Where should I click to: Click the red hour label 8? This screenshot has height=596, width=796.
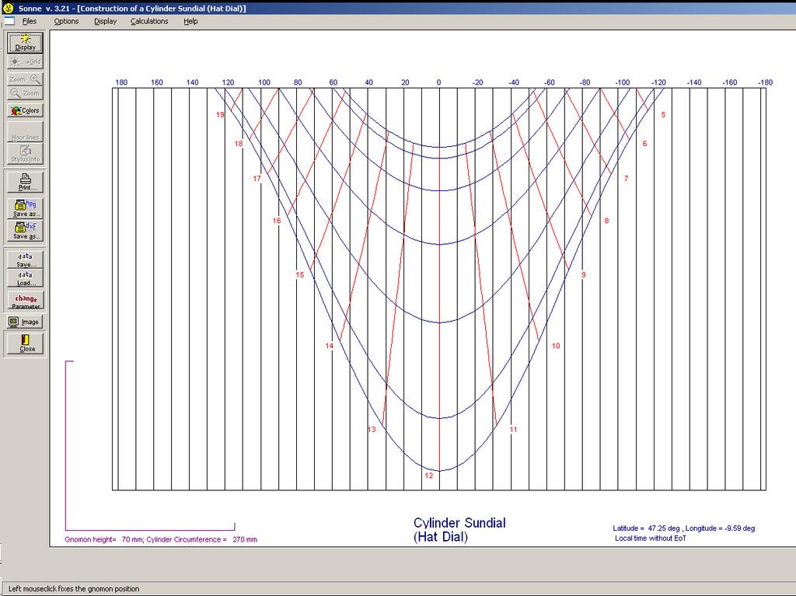tap(606, 221)
